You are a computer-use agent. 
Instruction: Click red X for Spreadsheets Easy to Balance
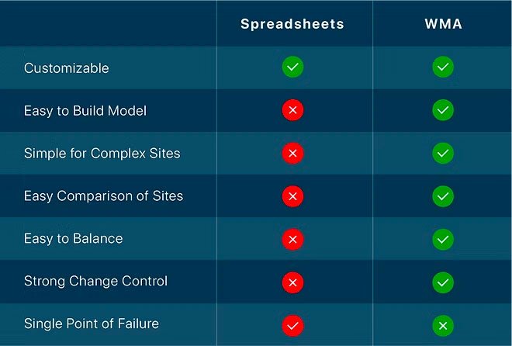[x=292, y=239]
